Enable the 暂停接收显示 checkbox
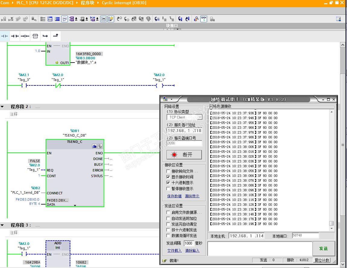 click(x=168, y=189)
